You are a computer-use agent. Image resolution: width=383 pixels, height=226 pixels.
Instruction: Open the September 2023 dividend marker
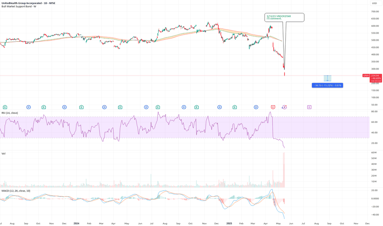[29, 107]
